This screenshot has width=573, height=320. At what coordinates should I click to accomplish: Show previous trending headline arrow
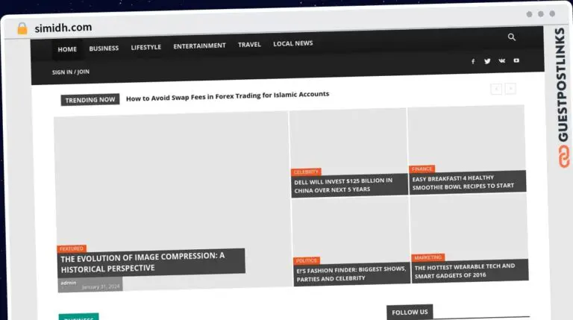pos(496,89)
